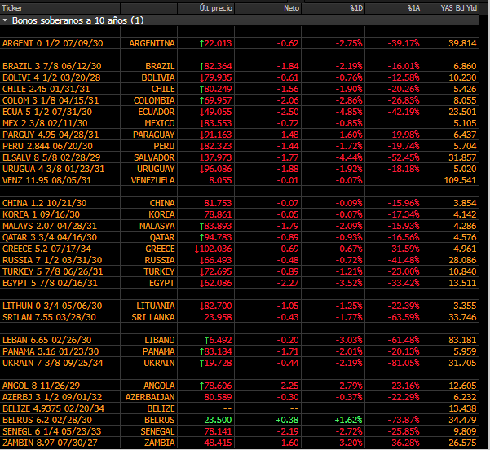The width and height of the screenshot is (490, 450).
Task: Click Belarus green price 23.500
Action: point(218,420)
